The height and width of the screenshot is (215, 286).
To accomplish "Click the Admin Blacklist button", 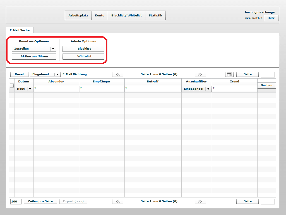I will (83, 49).
